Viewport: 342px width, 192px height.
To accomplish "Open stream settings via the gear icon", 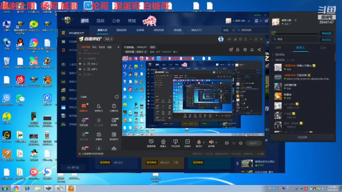I will pos(241,143).
